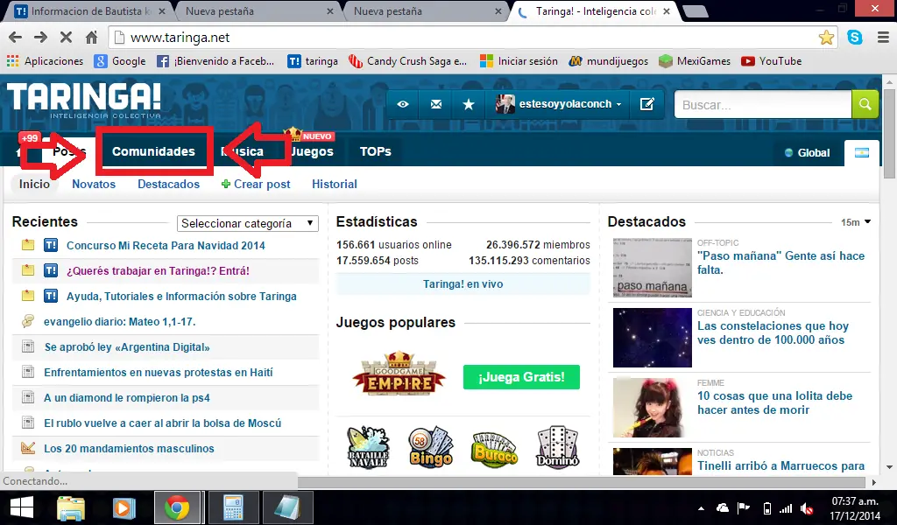
Task: Open File Explorer from taskbar
Action: tap(71, 507)
